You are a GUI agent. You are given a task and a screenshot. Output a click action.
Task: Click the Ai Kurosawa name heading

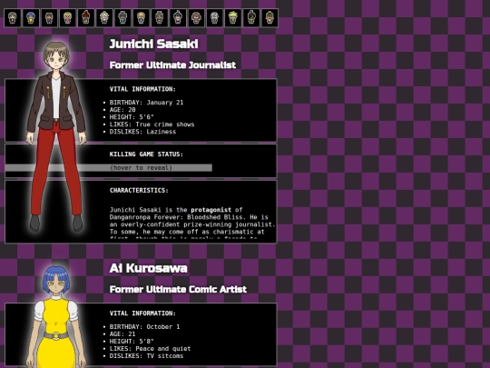click(x=149, y=268)
